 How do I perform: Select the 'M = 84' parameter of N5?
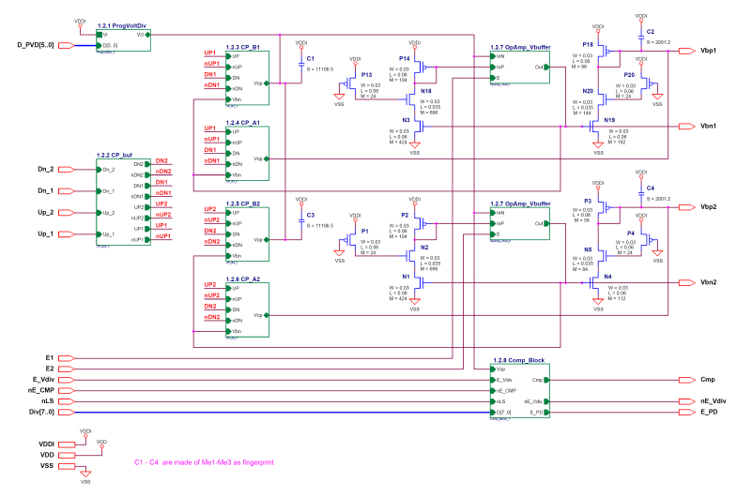580,269
